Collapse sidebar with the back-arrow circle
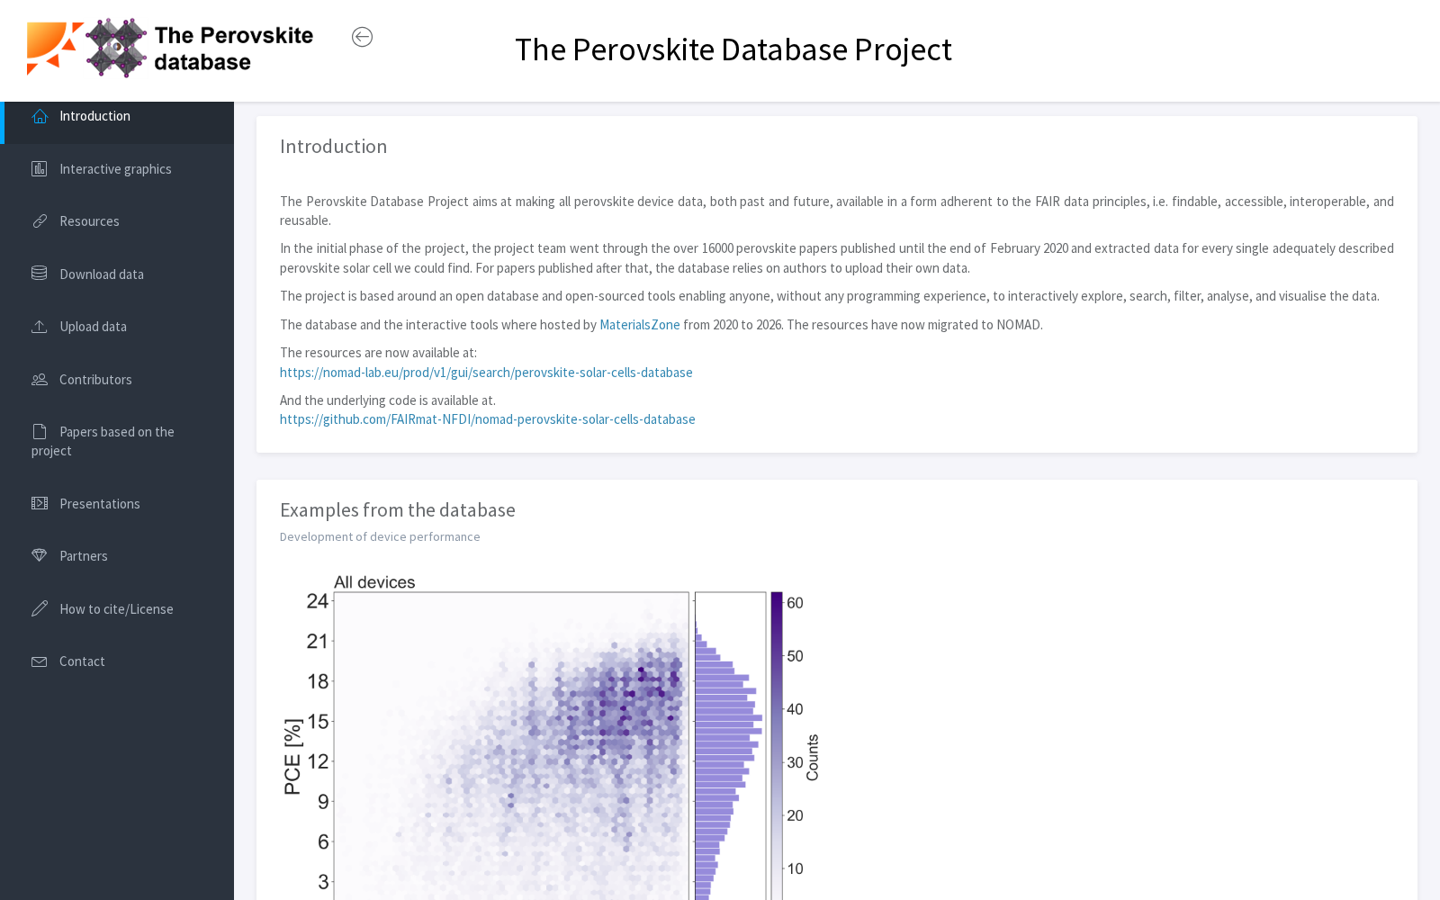This screenshot has width=1440, height=900. tap(362, 37)
